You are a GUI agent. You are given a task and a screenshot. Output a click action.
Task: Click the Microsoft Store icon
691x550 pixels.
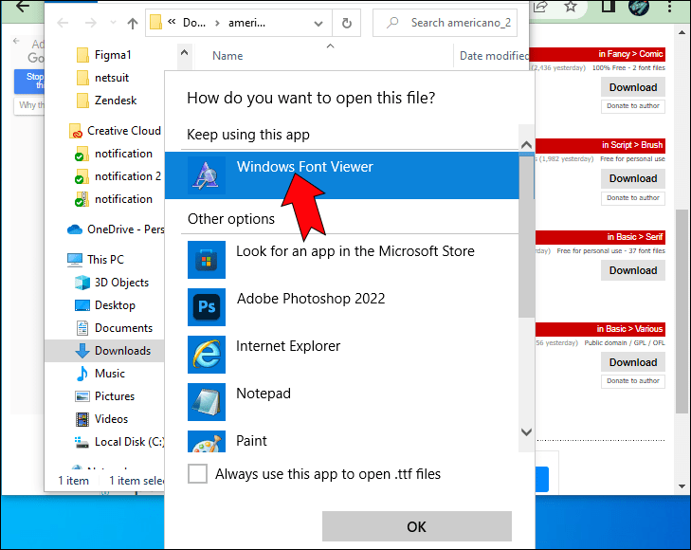[206, 260]
